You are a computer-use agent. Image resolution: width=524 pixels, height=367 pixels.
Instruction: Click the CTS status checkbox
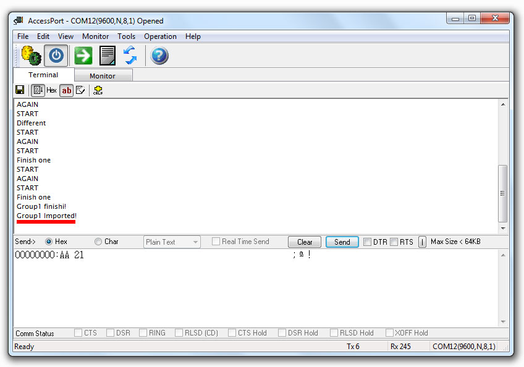click(78, 332)
